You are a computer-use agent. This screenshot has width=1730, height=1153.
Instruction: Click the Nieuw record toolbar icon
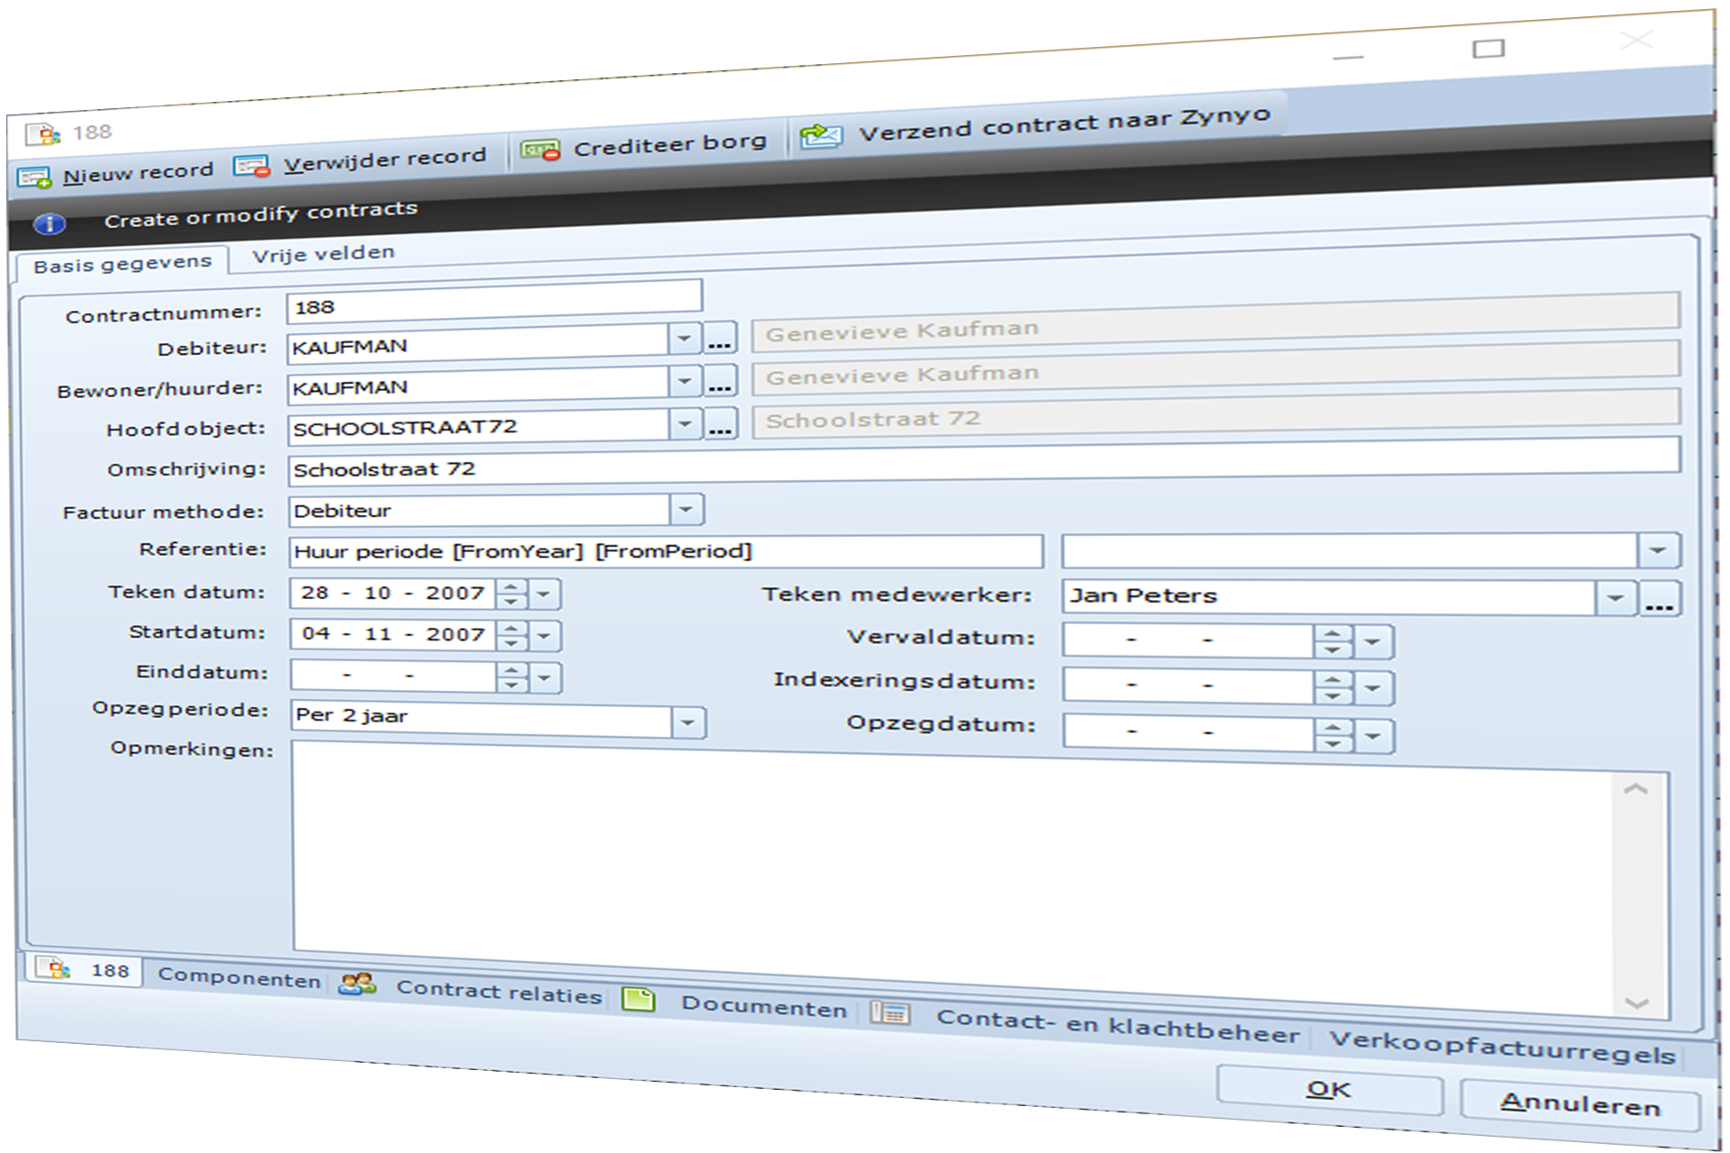coord(34,177)
